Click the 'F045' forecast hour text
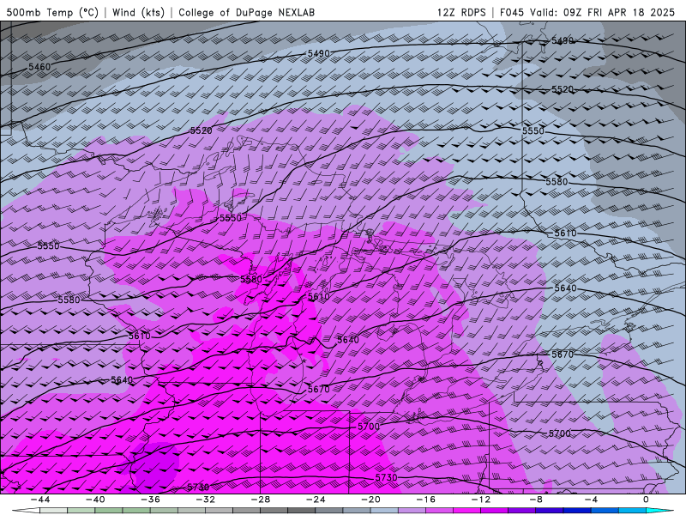 click(x=512, y=12)
